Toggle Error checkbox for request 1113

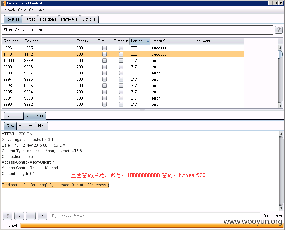click(104, 54)
